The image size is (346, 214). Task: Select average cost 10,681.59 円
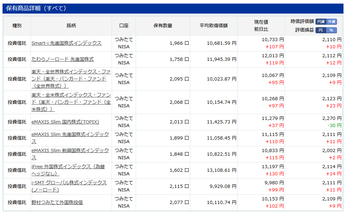point(221,43)
